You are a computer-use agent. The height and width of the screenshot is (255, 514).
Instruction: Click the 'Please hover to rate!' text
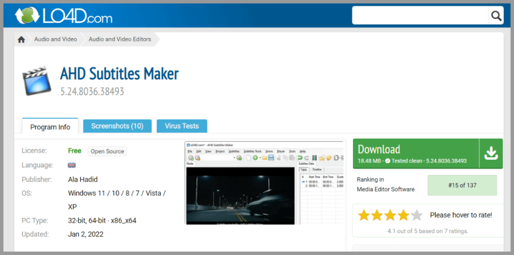point(461,215)
